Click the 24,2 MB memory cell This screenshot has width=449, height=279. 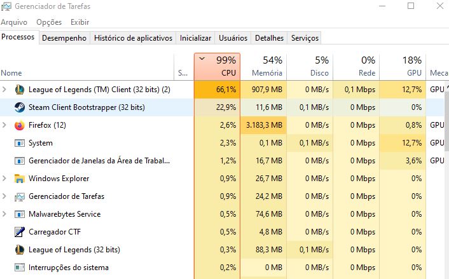[263, 196]
